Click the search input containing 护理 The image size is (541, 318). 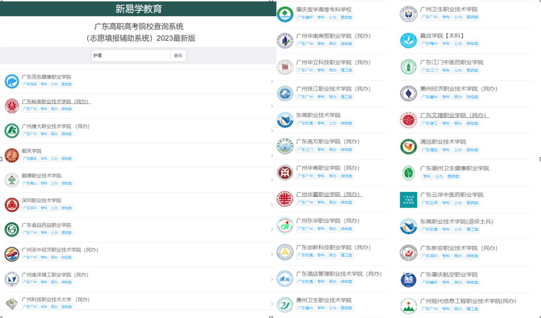(131, 55)
